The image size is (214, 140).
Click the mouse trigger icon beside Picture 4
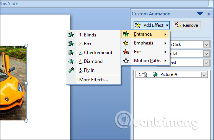coord(145,74)
